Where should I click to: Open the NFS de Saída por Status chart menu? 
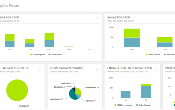(x=97, y=69)
